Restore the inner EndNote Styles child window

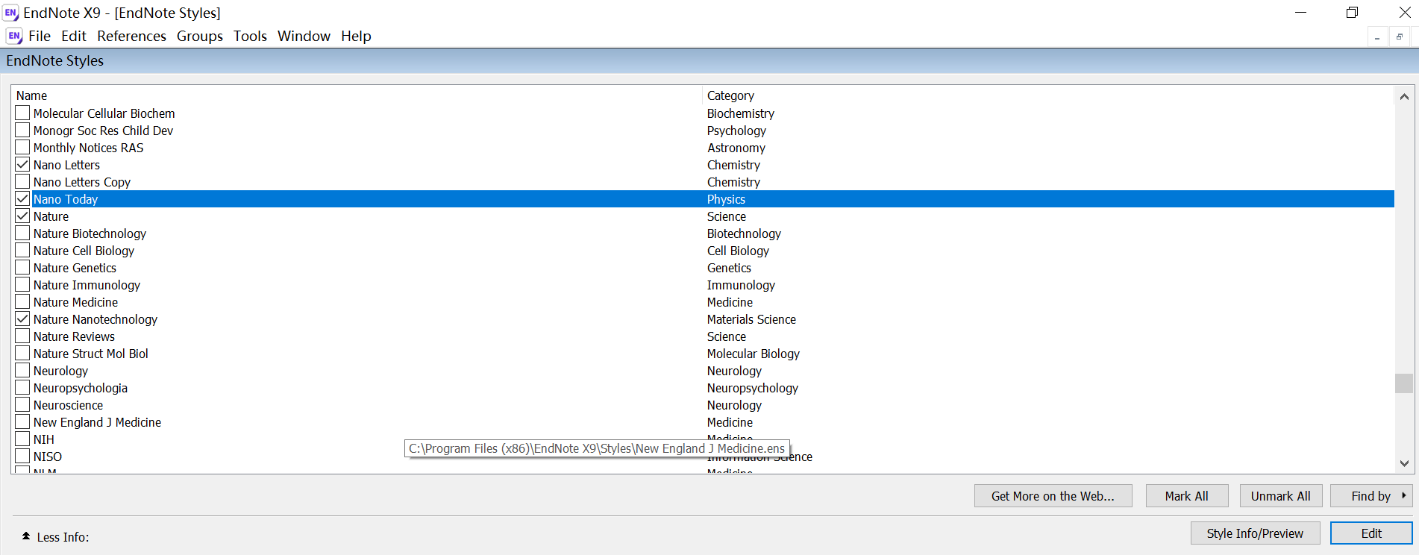(x=1400, y=37)
